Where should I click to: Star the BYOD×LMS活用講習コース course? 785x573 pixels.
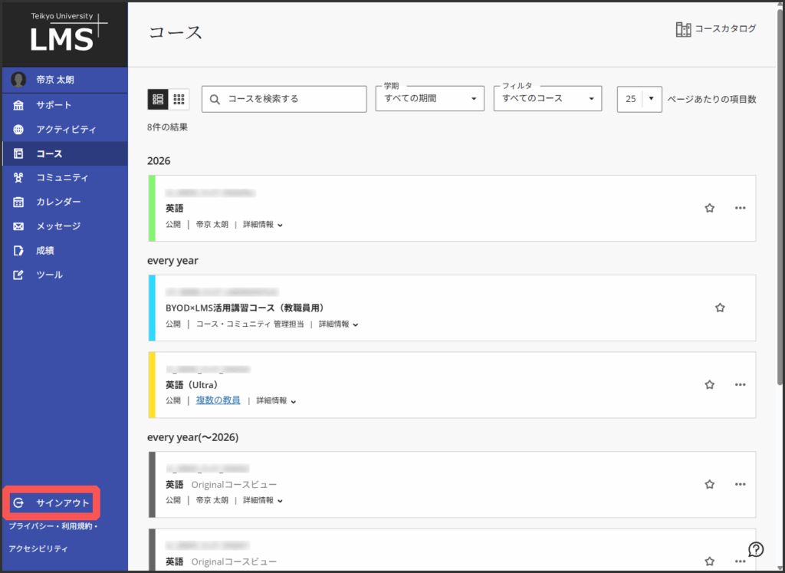click(720, 308)
